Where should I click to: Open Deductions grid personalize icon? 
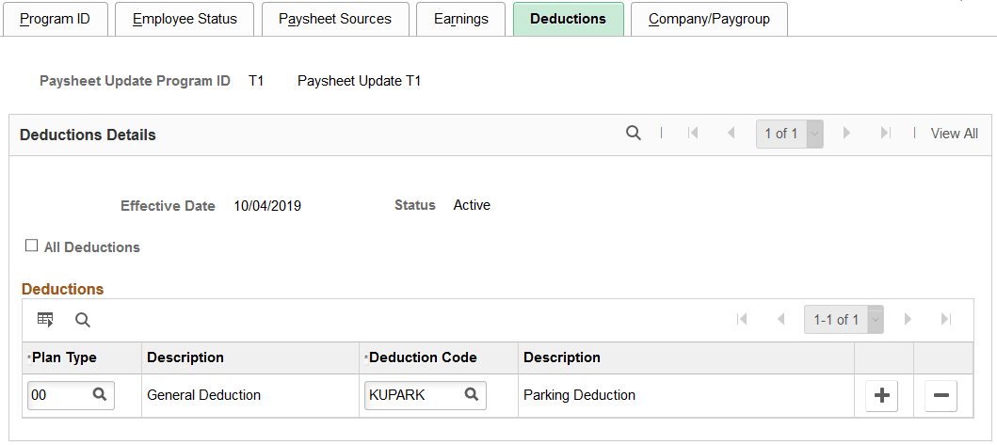pos(45,320)
